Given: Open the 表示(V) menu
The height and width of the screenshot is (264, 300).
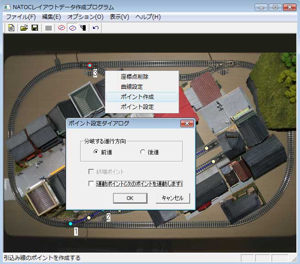Looking at the screenshot, I should point(120,17).
